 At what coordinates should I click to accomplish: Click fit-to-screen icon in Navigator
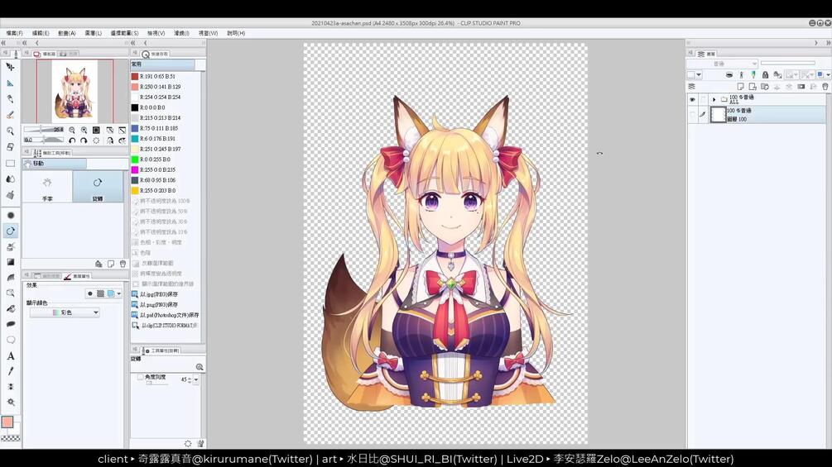tap(96, 130)
